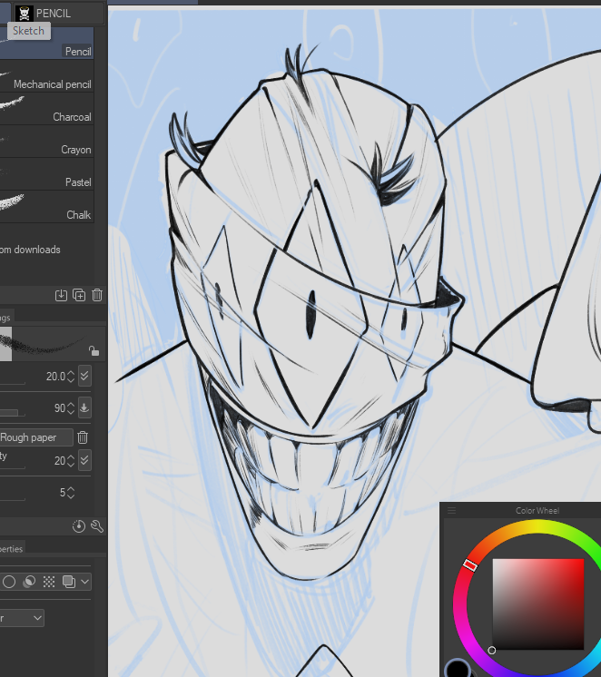Duplicate the current sub tool

coord(79,295)
